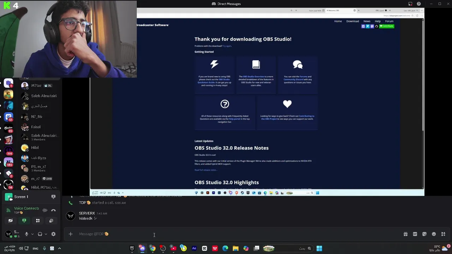Click SERVERX avatar in chat message
The width and height of the screenshot is (452, 254).
tap(71, 216)
